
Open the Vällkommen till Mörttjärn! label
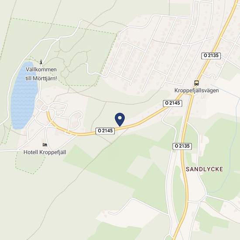41,74
